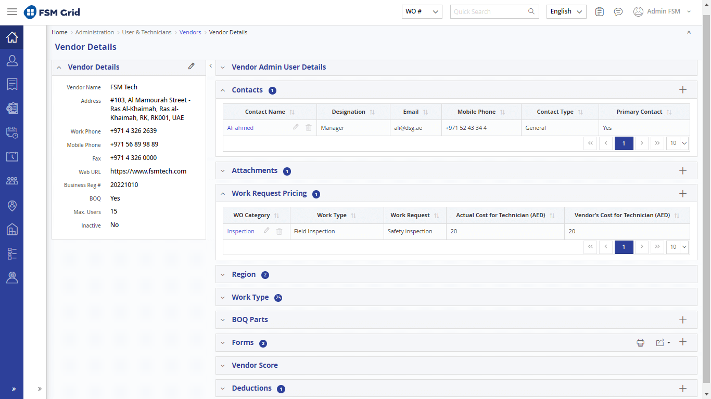Open the Forms export dropdown
Viewport: 711px width, 399px height.
(663, 342)
